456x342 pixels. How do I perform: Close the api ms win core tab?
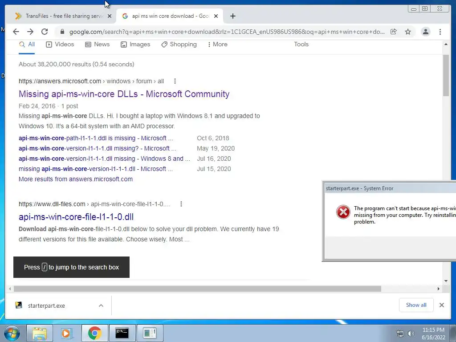tap(216, 16)
